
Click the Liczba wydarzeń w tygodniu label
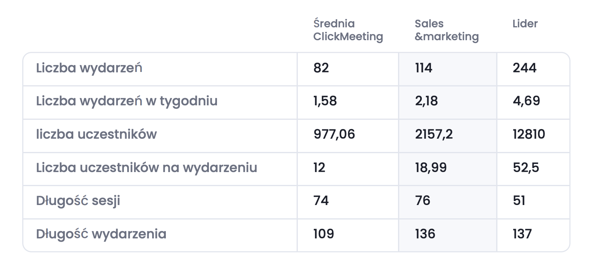click(x=127, y=101)
